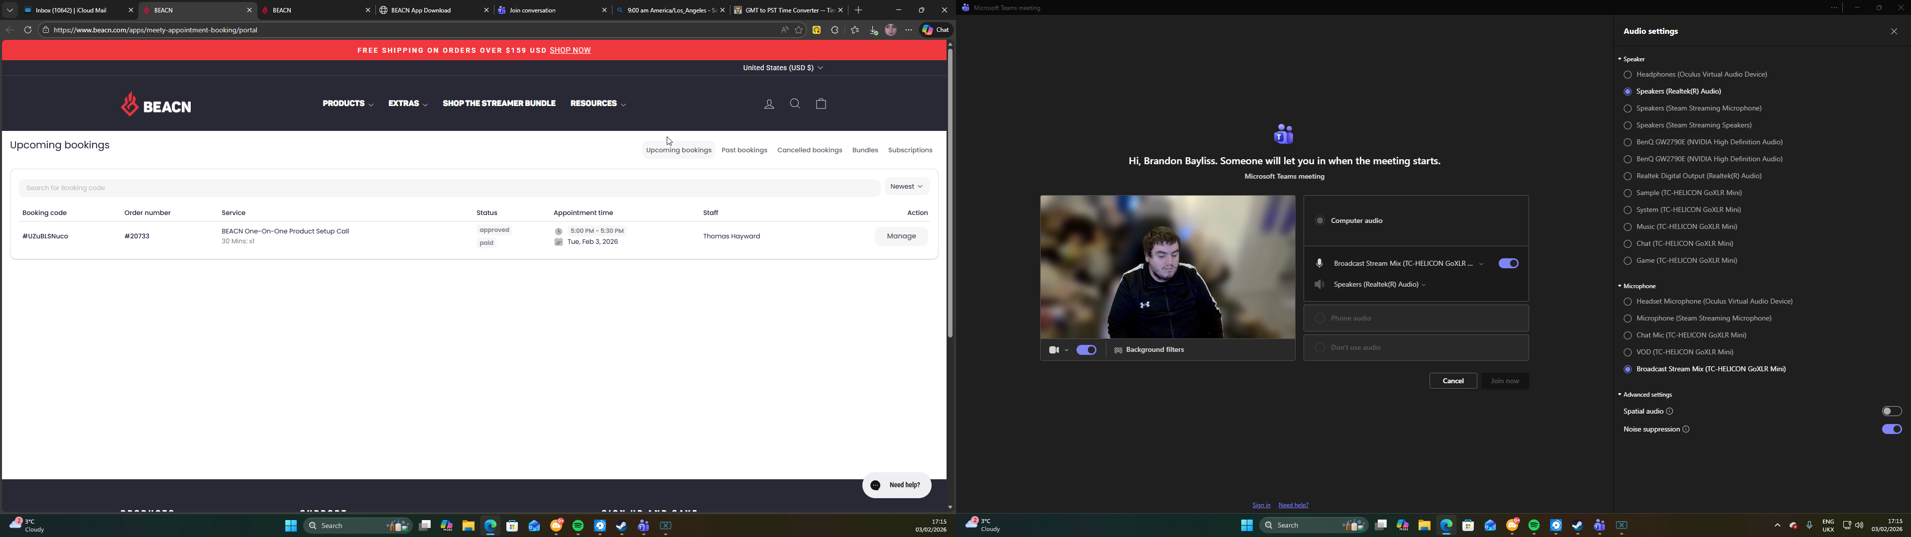Click the BEACN site search magnifier icon
Image resolution: width=1911 pixels, height=537 pixels.
[795, 104]
